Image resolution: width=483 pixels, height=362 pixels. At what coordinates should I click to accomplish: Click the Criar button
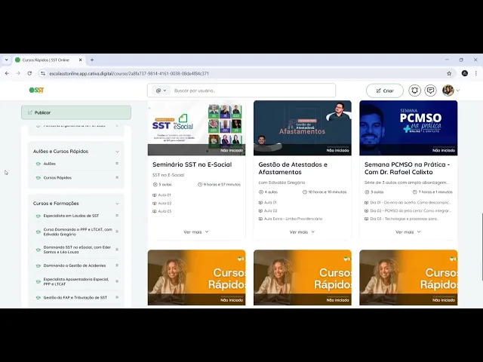point(385,90)
